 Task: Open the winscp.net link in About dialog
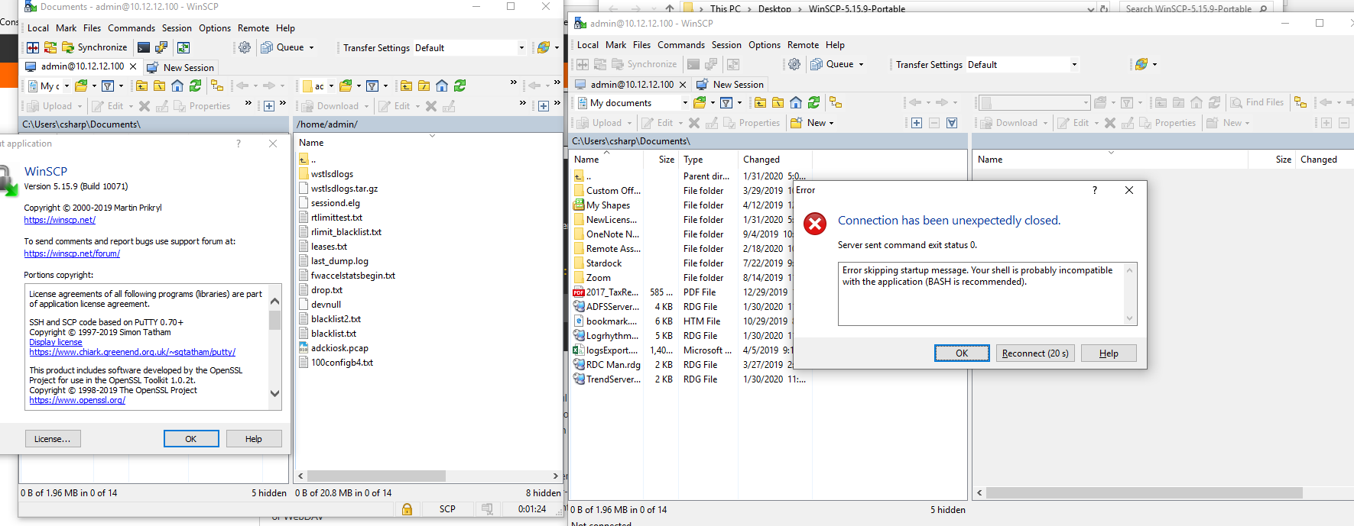click(x=60, y=220)
